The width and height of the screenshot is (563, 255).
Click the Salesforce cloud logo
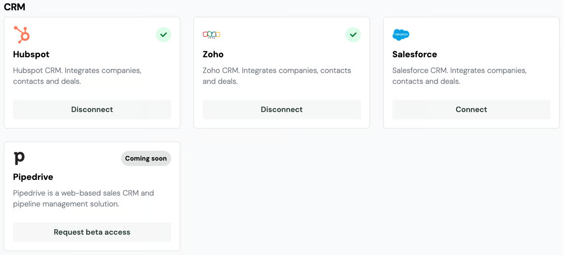[401, 35]
